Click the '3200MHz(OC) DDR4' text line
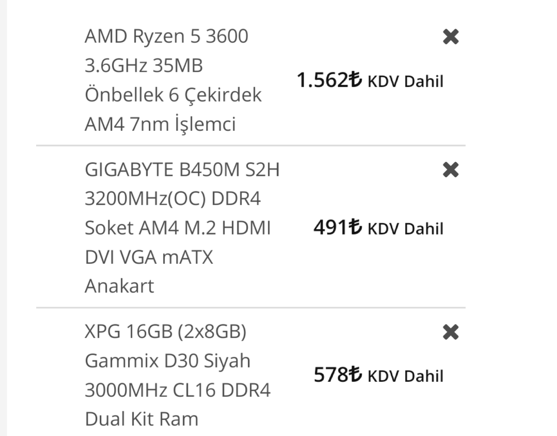The image size is (557, 436). (x=172, y=198)
